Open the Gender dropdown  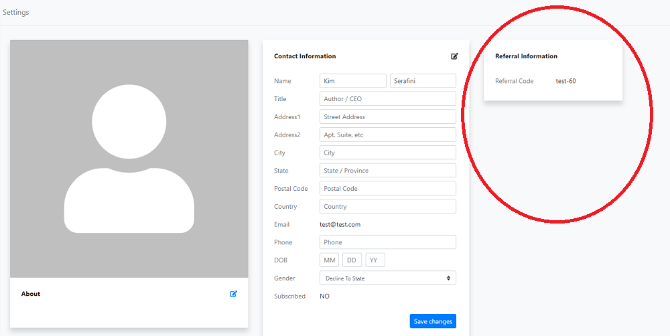point(387,278)
